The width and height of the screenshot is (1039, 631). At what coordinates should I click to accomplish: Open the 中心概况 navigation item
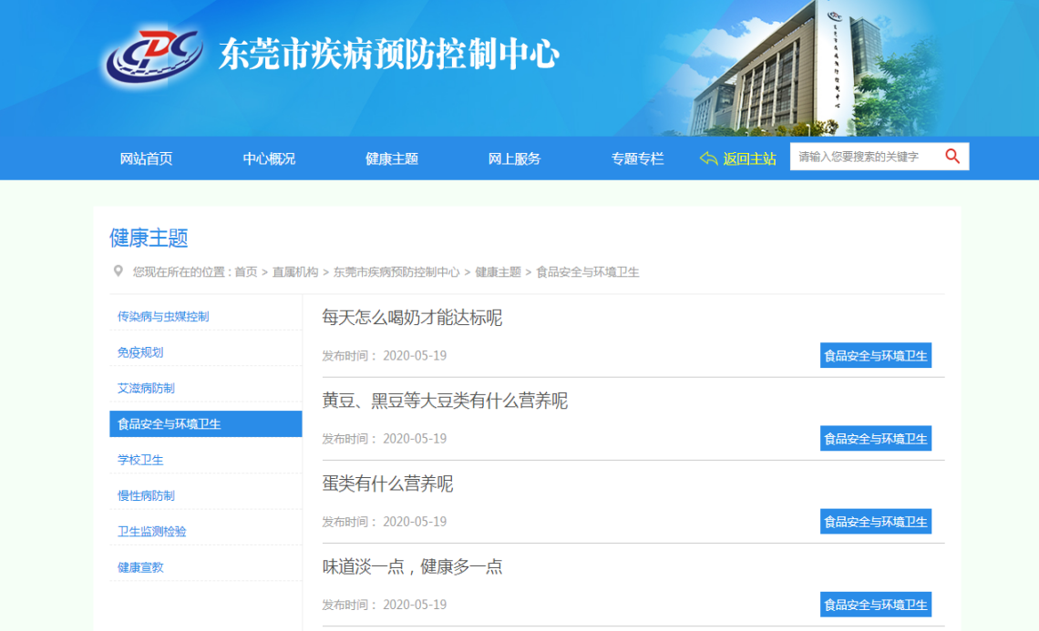(269, 158)
